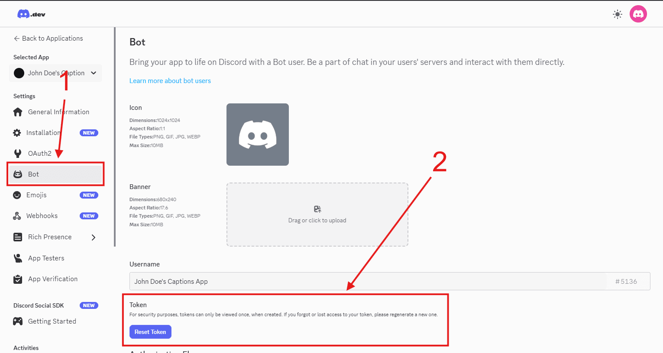The height and width of the screenshot is (353, 663).
Task: Click the Getting Started icon under Discord Social SDK
Action: (x=17, y=321)
